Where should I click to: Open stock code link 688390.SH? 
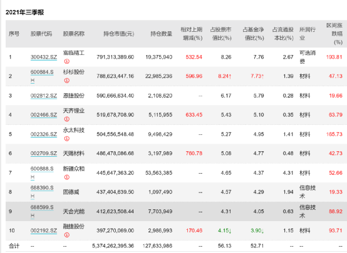tap(42, 192)
